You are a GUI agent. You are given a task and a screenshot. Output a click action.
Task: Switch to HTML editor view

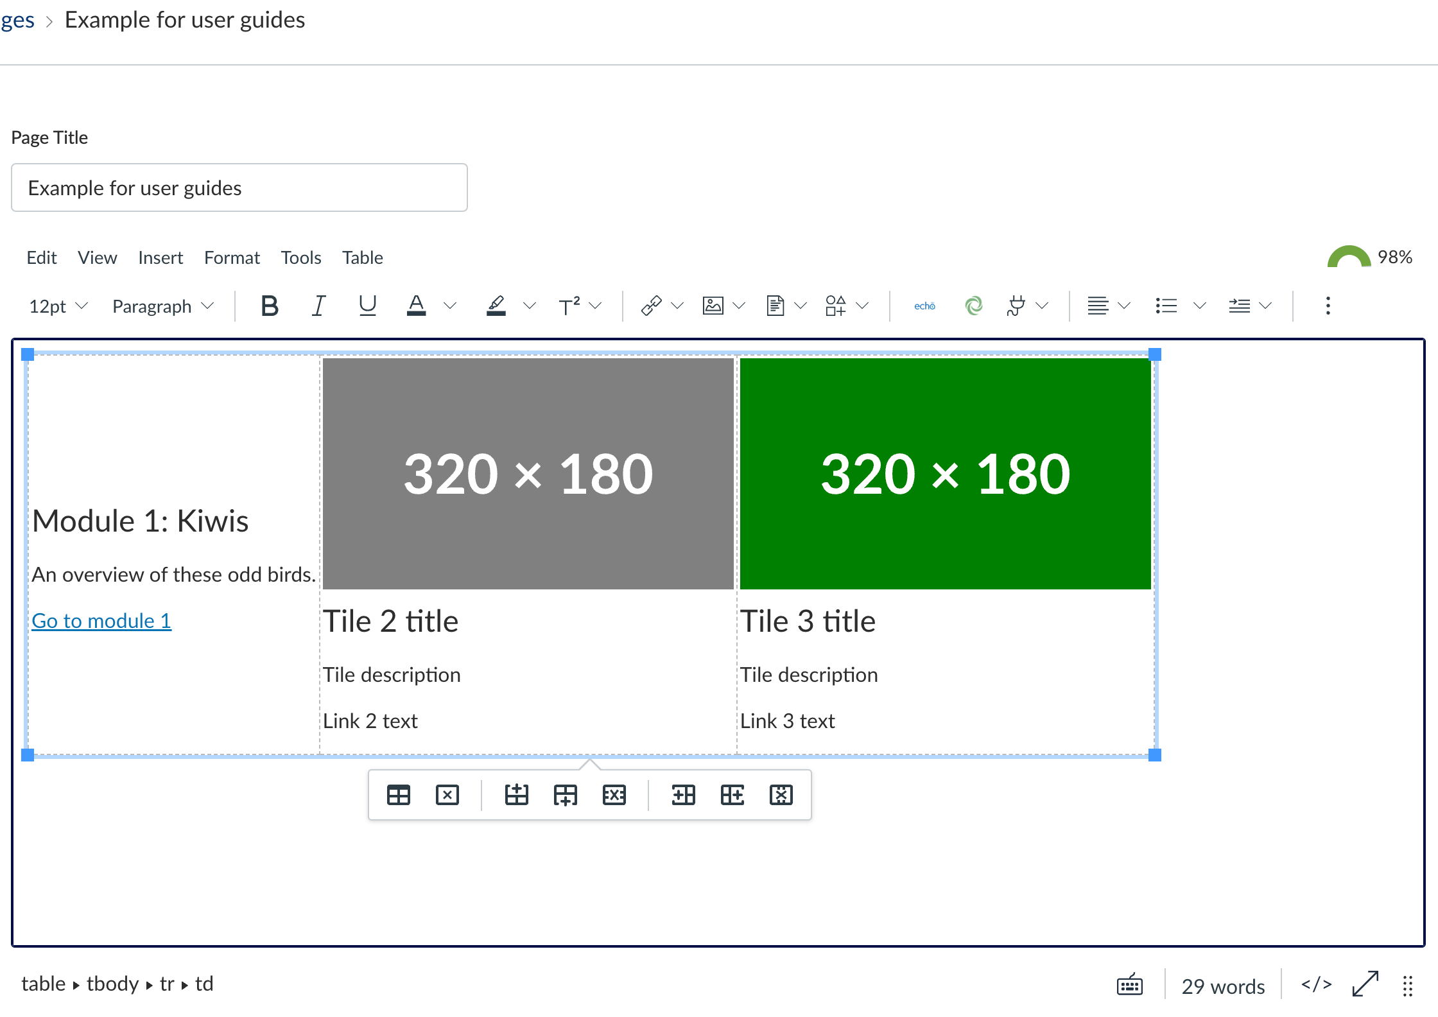tap(1317, 984)
